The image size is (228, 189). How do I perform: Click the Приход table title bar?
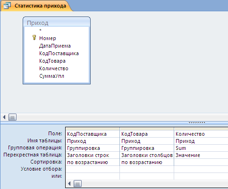57,23
